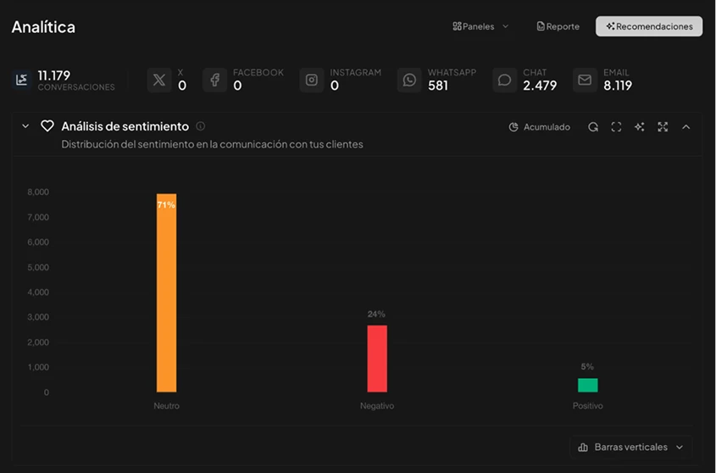Open the Recomendaciones button
This screenshot has width=716, height=473.
648,26
